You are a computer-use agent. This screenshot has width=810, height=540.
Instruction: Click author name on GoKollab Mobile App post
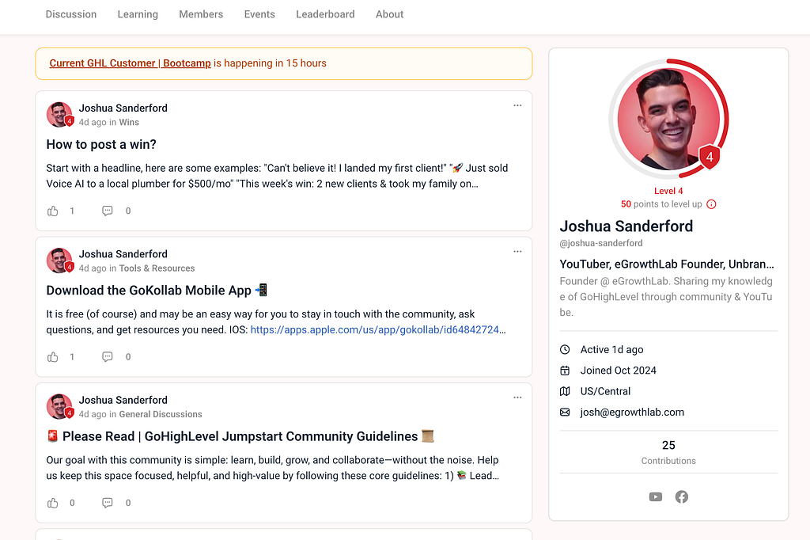click(123, 254)
